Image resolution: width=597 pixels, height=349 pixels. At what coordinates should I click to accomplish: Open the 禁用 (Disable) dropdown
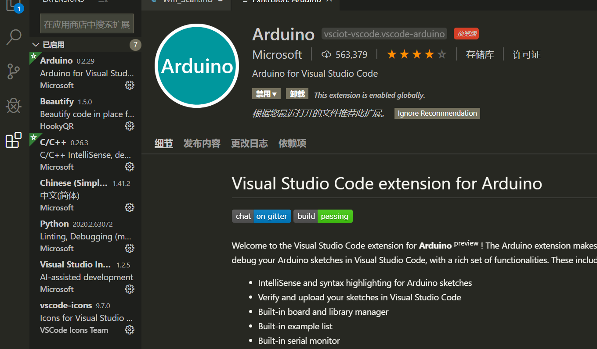266,93
